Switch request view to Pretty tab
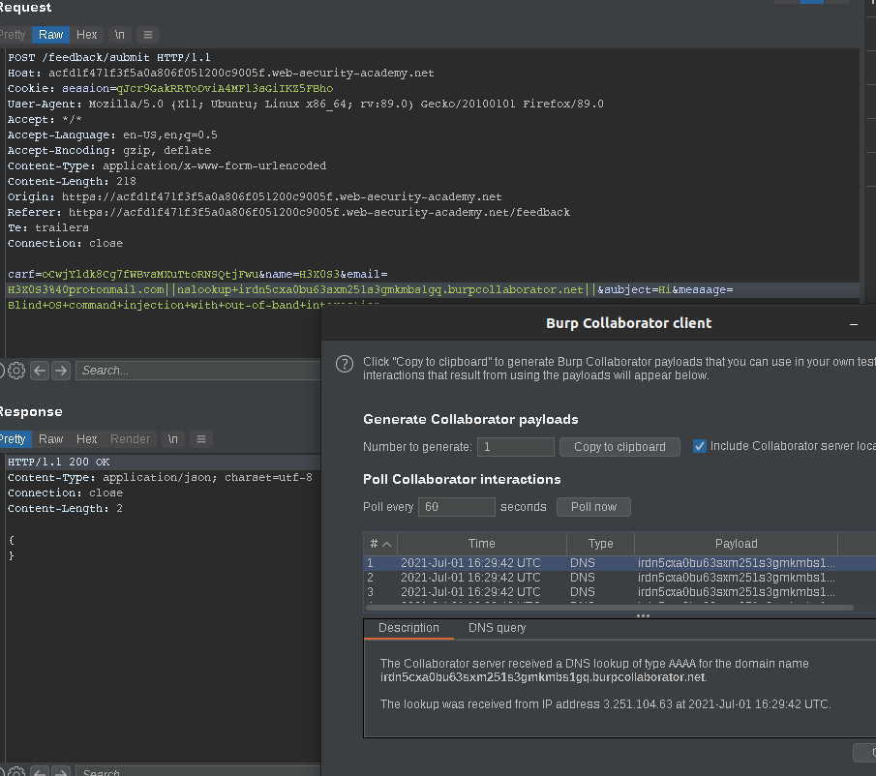Viewport: 876px width, 776px height. (x=13, y=35)
